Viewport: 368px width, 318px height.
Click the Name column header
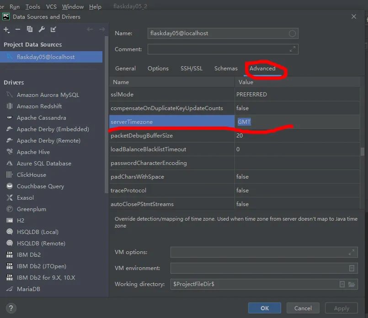[x=172, y=82]
